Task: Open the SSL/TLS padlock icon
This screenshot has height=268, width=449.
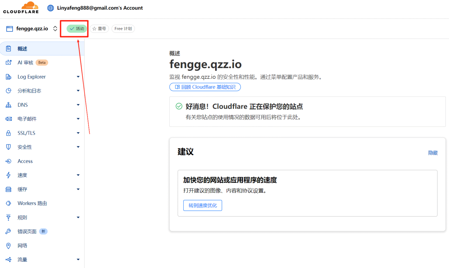Action: 8,133
